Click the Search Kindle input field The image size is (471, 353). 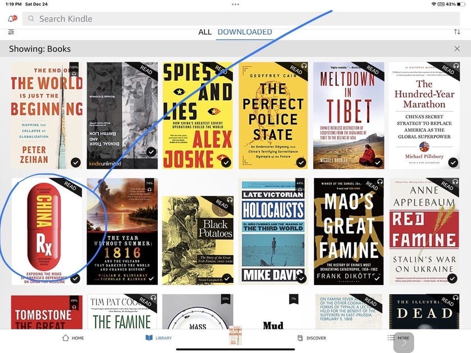[x=241, y=19]
